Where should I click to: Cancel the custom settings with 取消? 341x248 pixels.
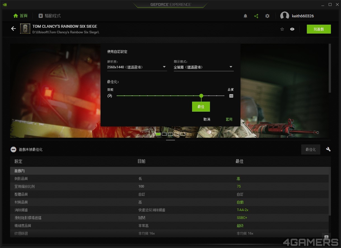(207, 120)
